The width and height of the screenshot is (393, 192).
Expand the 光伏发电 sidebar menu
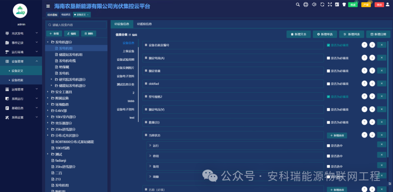point(21,33)
